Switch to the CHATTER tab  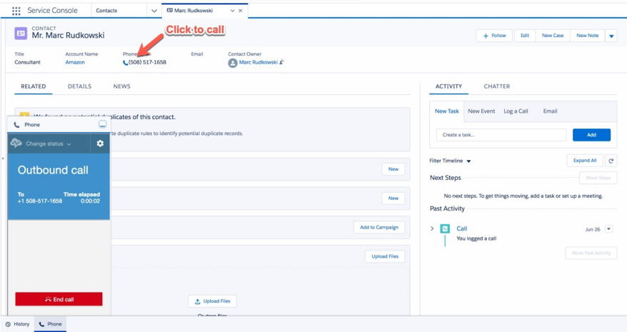pos(496,86)
